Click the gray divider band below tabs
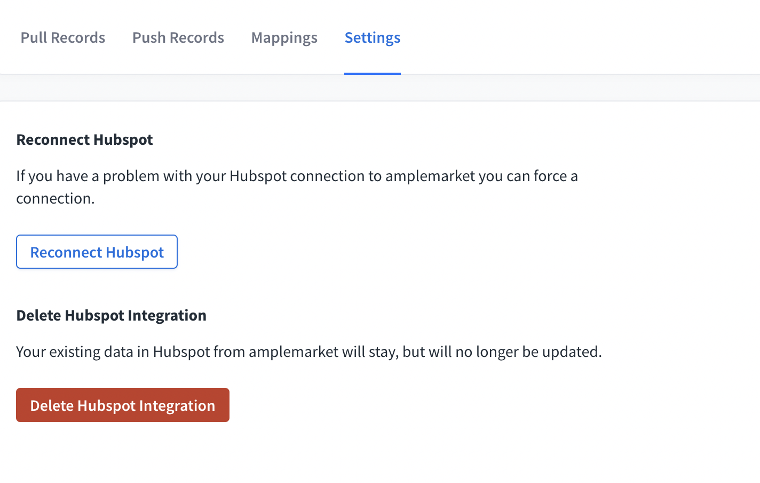Viewport: 760px width, 483px height. 380,88
